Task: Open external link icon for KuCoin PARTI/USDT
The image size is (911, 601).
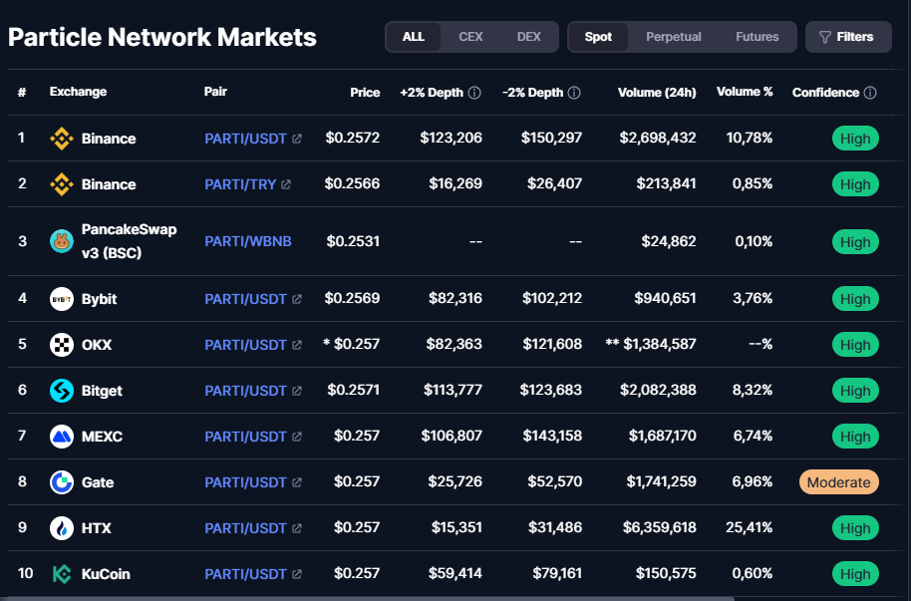Action: 297,574
